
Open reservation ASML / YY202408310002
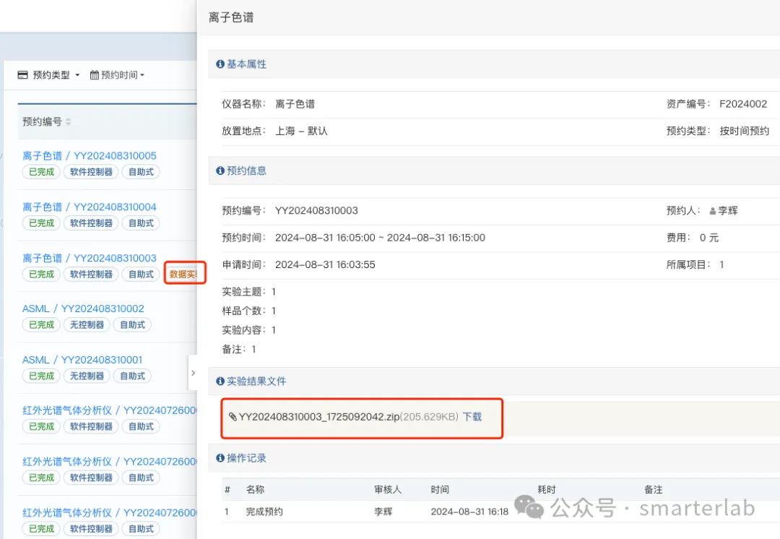(x=83, y=309)
